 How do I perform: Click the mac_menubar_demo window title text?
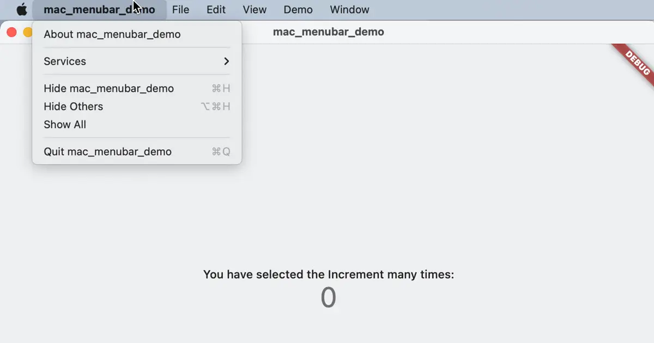328,32
